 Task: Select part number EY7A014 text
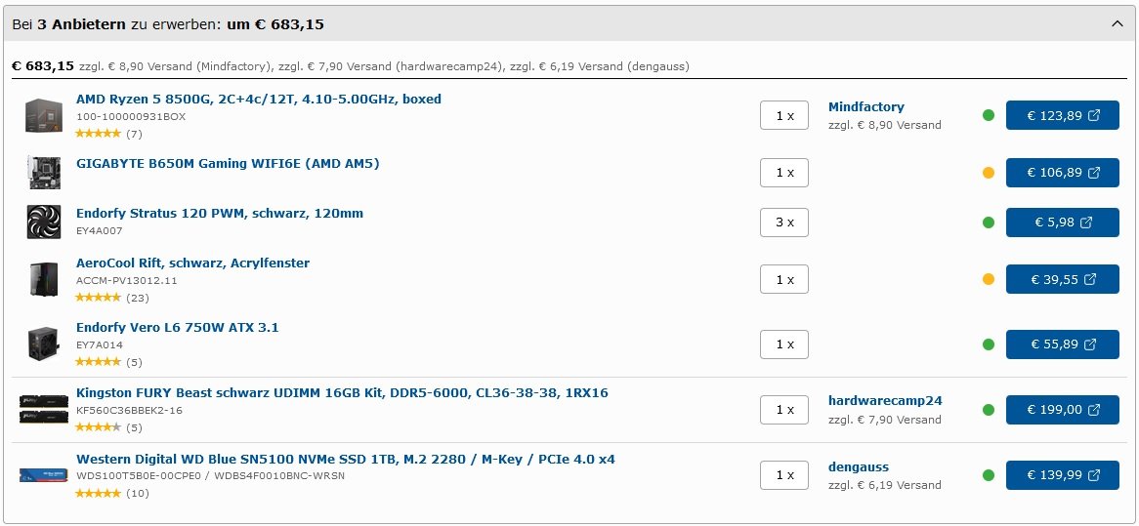point(100,345)
